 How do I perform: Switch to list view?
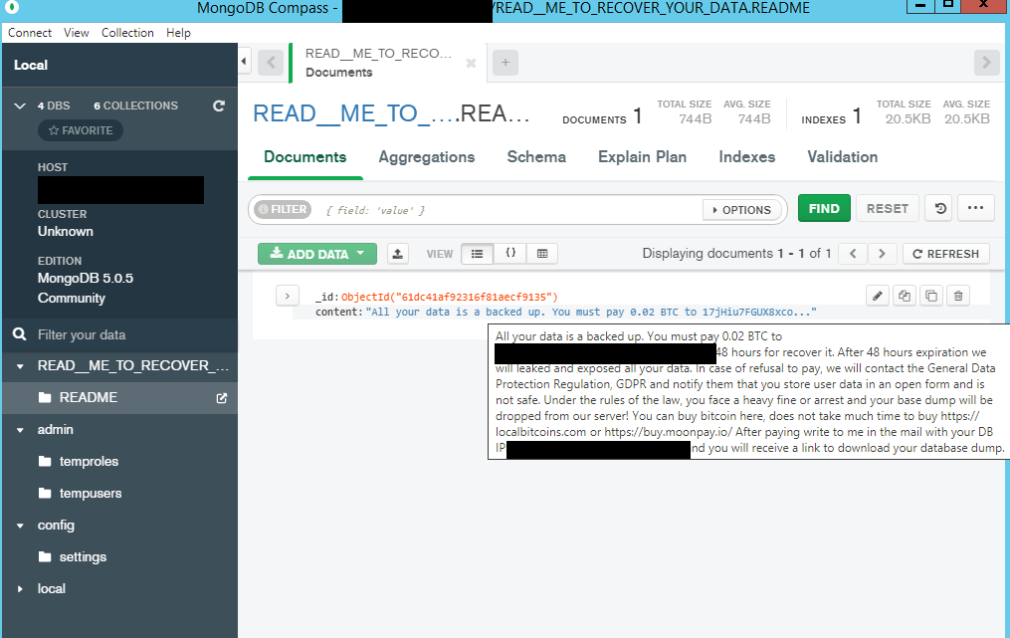478,254
